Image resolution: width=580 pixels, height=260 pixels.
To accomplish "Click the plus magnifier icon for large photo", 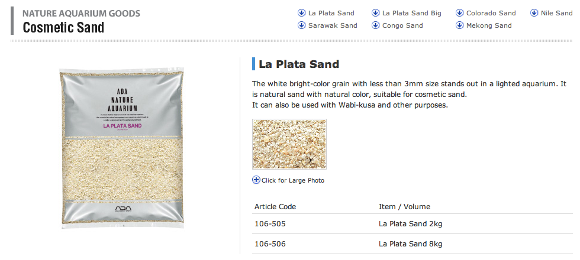I will 256,180.
